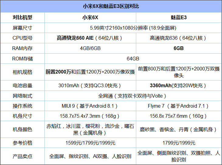The height and width of the screenshot is (165, 222).
Task: Click the 3010mAh QC3.0快充 cell
Action: coord(90,85)
